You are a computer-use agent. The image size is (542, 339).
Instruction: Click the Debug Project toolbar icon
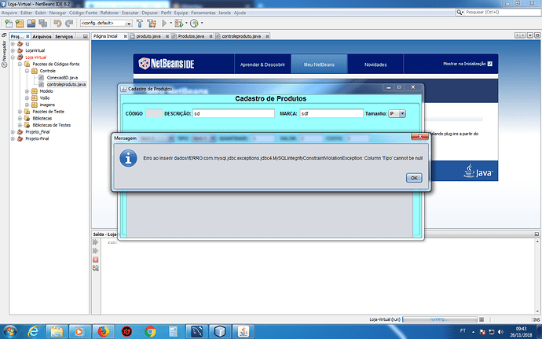(179, 23)
